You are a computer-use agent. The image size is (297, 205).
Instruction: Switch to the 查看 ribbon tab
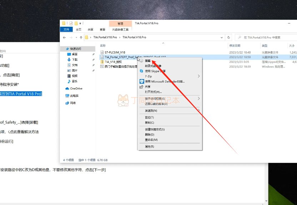pos(102,29)
